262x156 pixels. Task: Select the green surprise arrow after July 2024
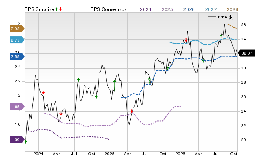[x=79, y=80]
